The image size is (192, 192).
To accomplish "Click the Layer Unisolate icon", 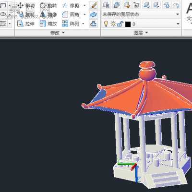I will 156,5.
